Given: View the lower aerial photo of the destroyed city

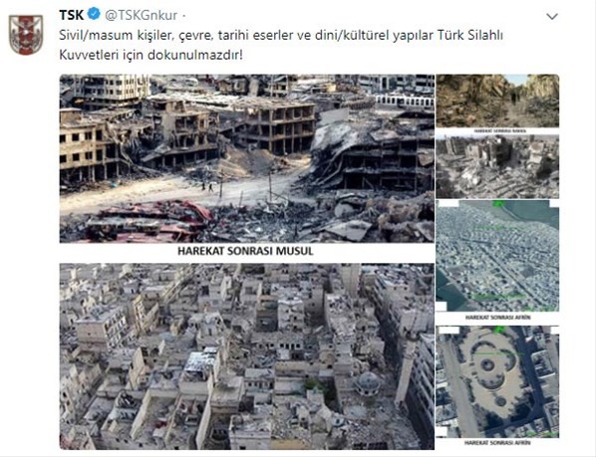Looking at the screenshot, I should [x=247, y=356].
